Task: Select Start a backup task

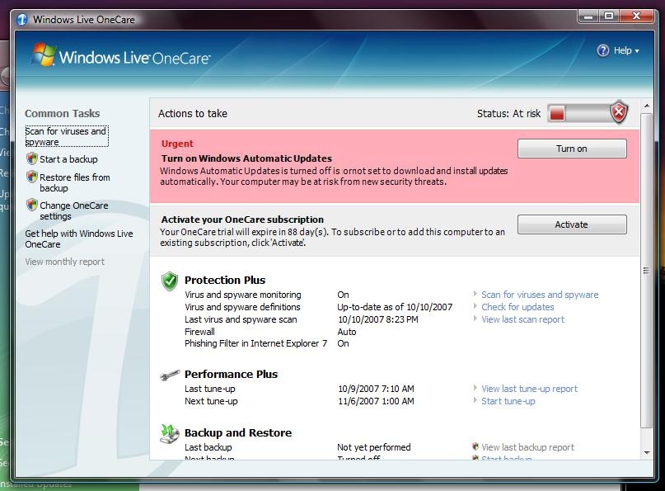Action: pos(68,159)
